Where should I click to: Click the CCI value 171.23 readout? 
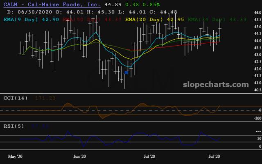(x=44, y=98)
